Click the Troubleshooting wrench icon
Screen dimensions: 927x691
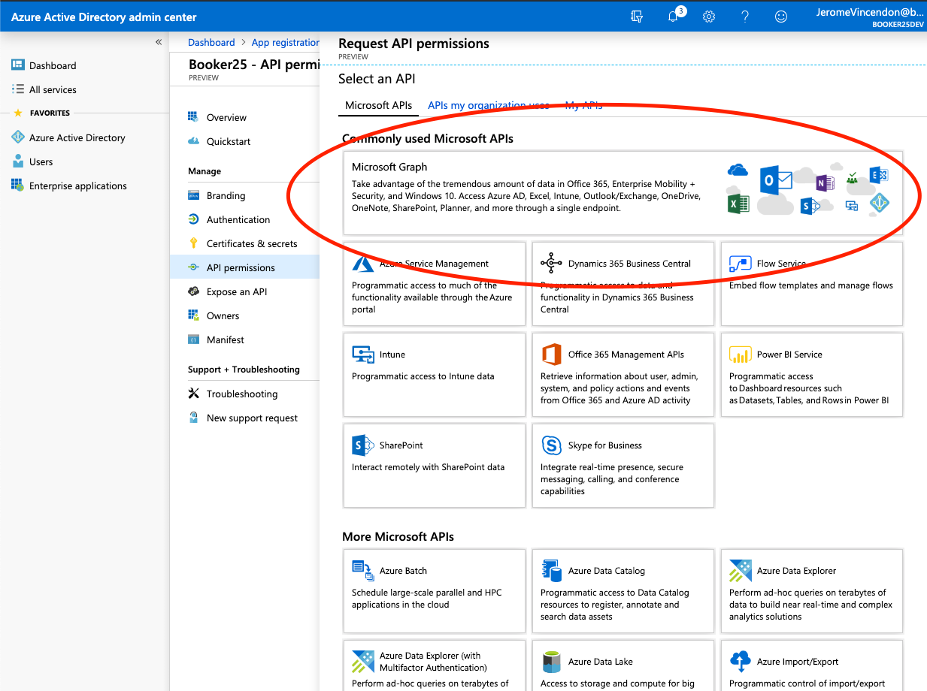[x=194, y=394]
